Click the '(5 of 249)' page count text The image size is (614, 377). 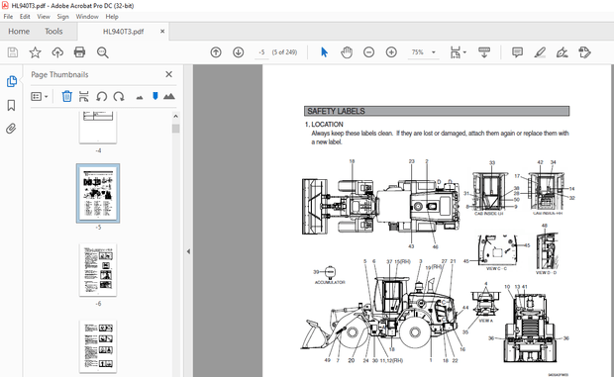(284, 52)
